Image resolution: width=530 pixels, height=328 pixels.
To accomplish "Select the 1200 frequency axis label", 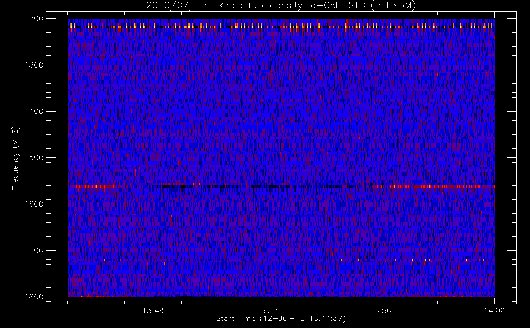I will tap(34, 19).
